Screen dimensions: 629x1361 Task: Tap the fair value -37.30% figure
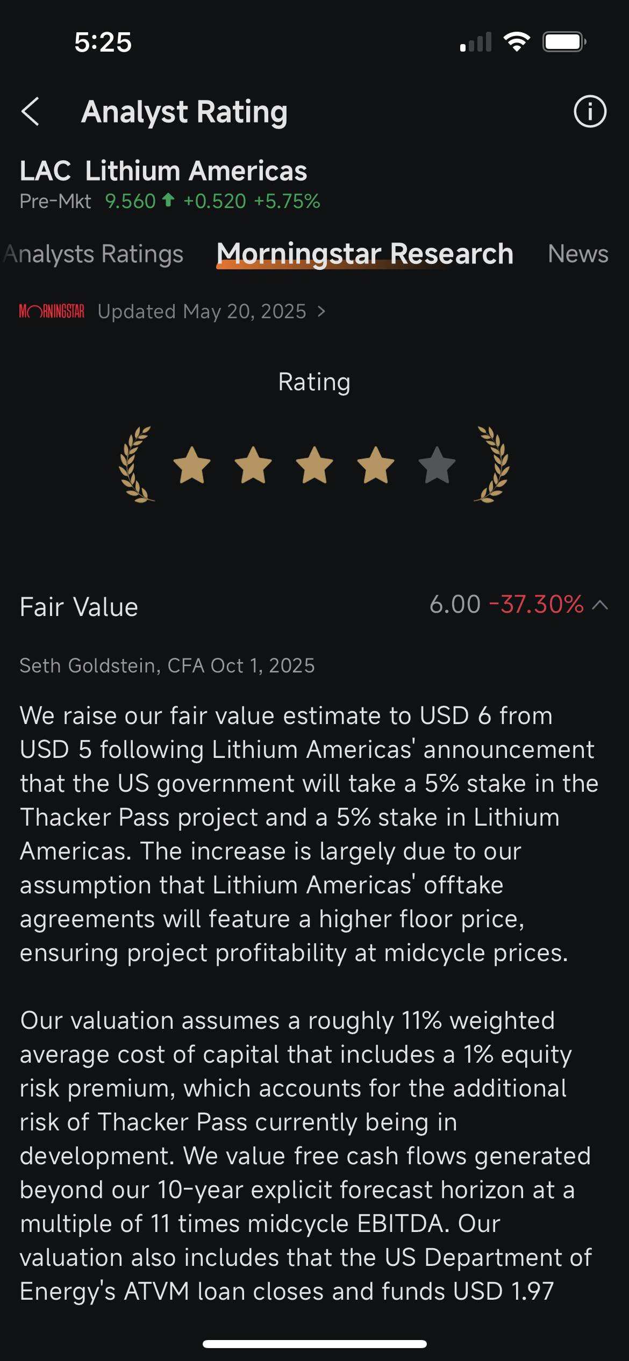coord(536,604)
